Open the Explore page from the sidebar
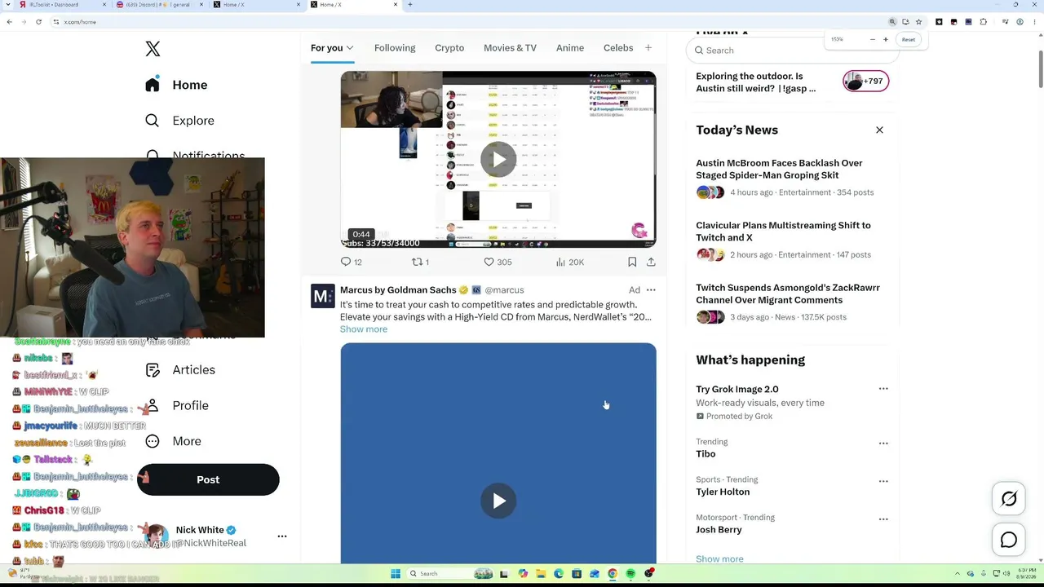The height and width of the screenshot is (587, 1044). click(x=179, y=121)
